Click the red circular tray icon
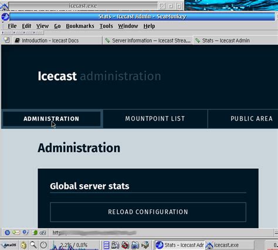Screen dimensions: 278x250 pyautogui.click(x=125, y=245)
